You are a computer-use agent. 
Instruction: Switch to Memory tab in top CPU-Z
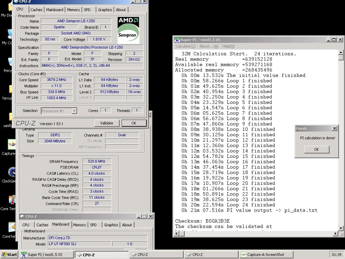tap(73, 10)
